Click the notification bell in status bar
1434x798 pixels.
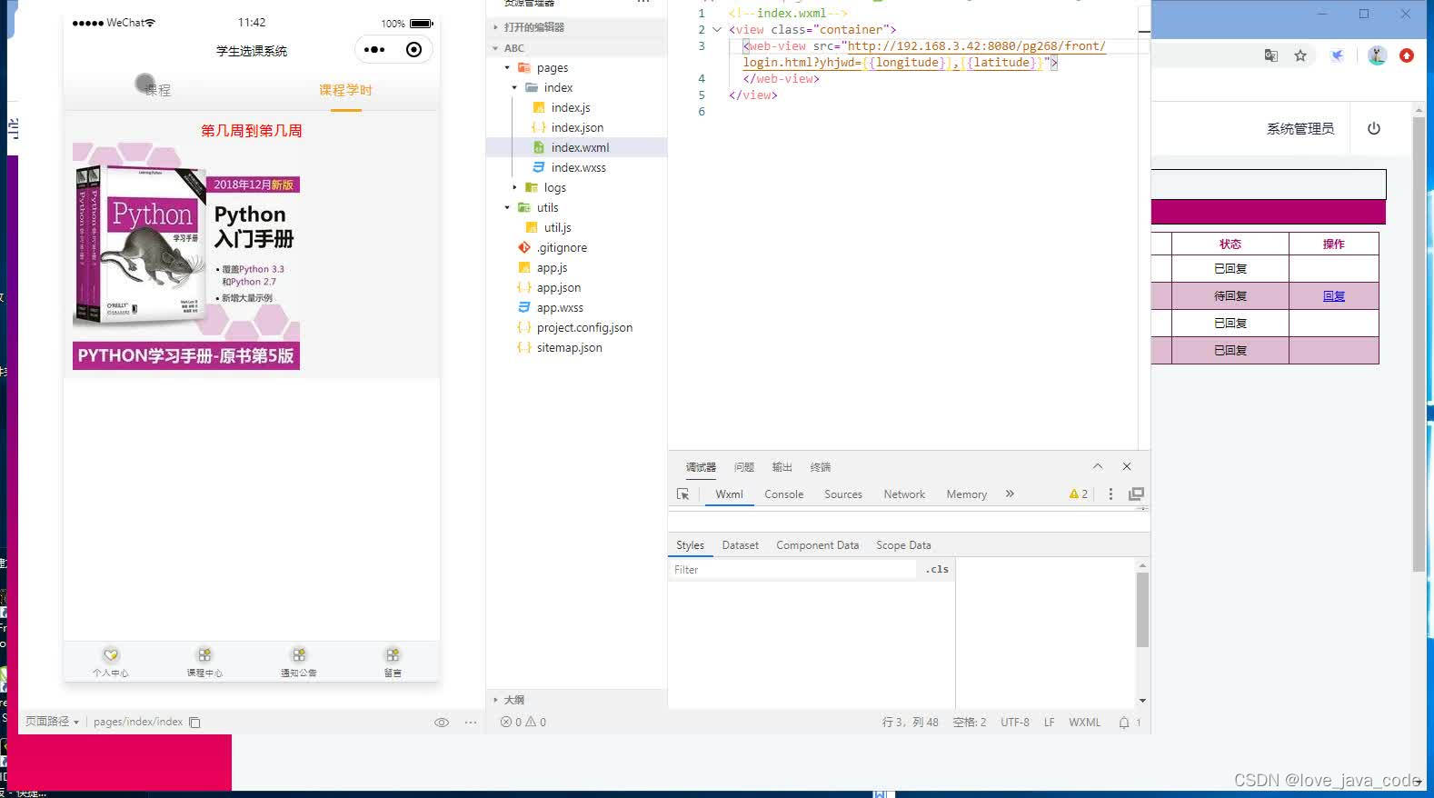click(1124, 723)
